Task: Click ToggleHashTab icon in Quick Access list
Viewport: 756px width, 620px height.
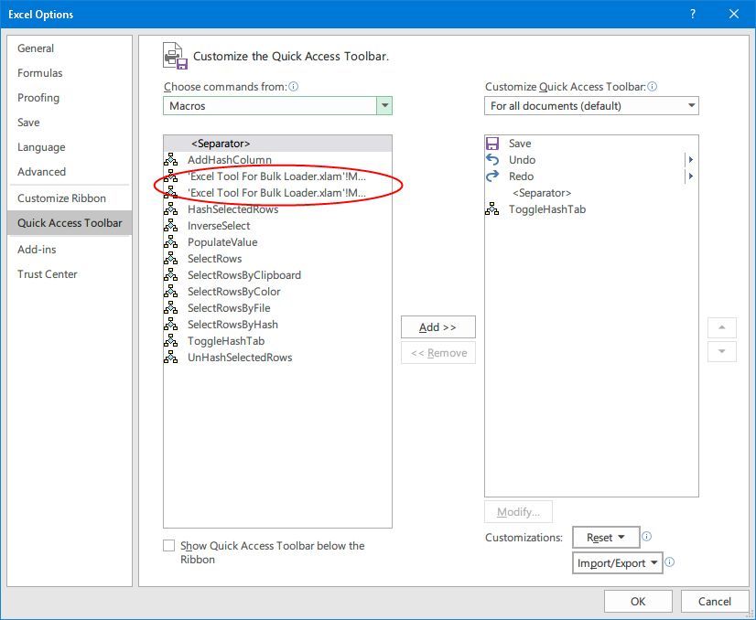Action: pos(491,209)
